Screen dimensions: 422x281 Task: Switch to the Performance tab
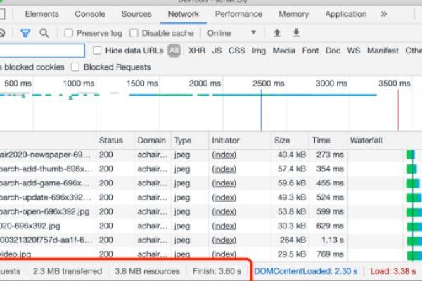(x=238, y=14)
